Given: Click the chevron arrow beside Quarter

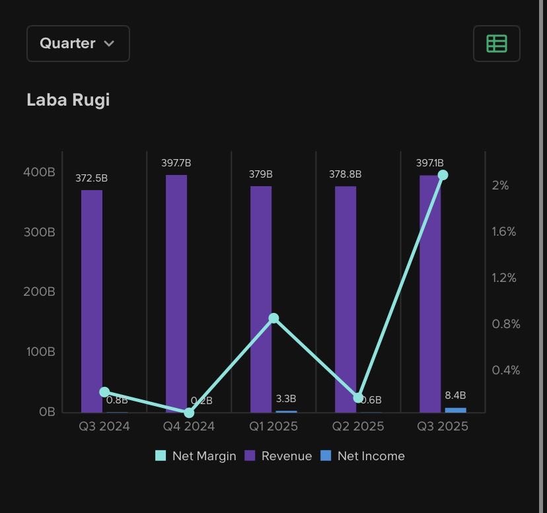Looking at the screenshot, I should coord(110,44).
